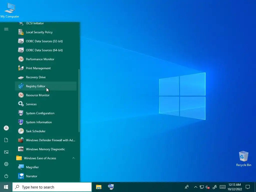This screenshot has height=192, width=256.
Task: Launch System Configuration icon
Action: pyautogui.click(x=21, y=113)
